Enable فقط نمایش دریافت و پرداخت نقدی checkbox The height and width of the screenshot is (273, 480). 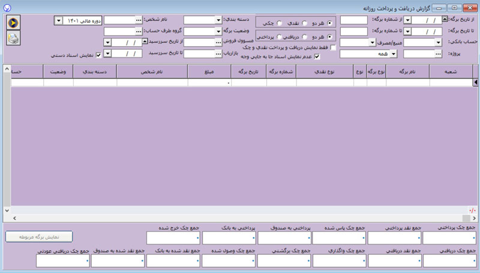[334, 47]
